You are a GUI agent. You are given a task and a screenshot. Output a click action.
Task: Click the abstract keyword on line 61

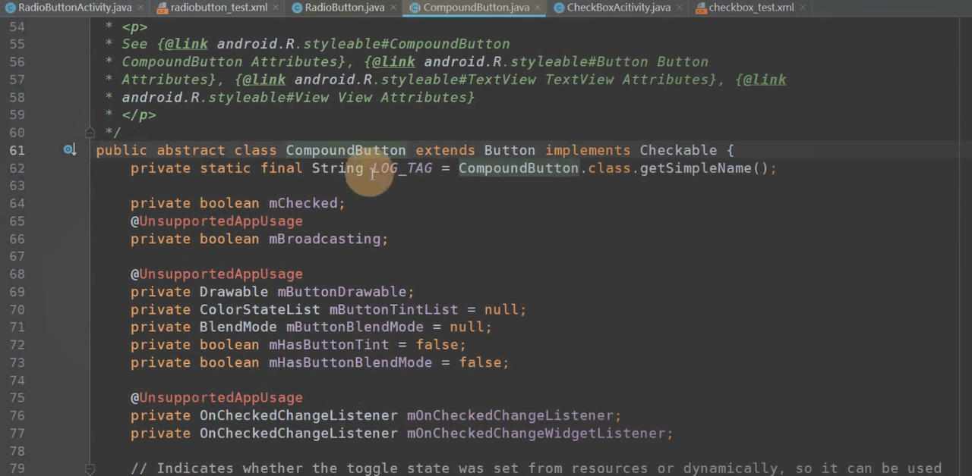tap(191, 150)
